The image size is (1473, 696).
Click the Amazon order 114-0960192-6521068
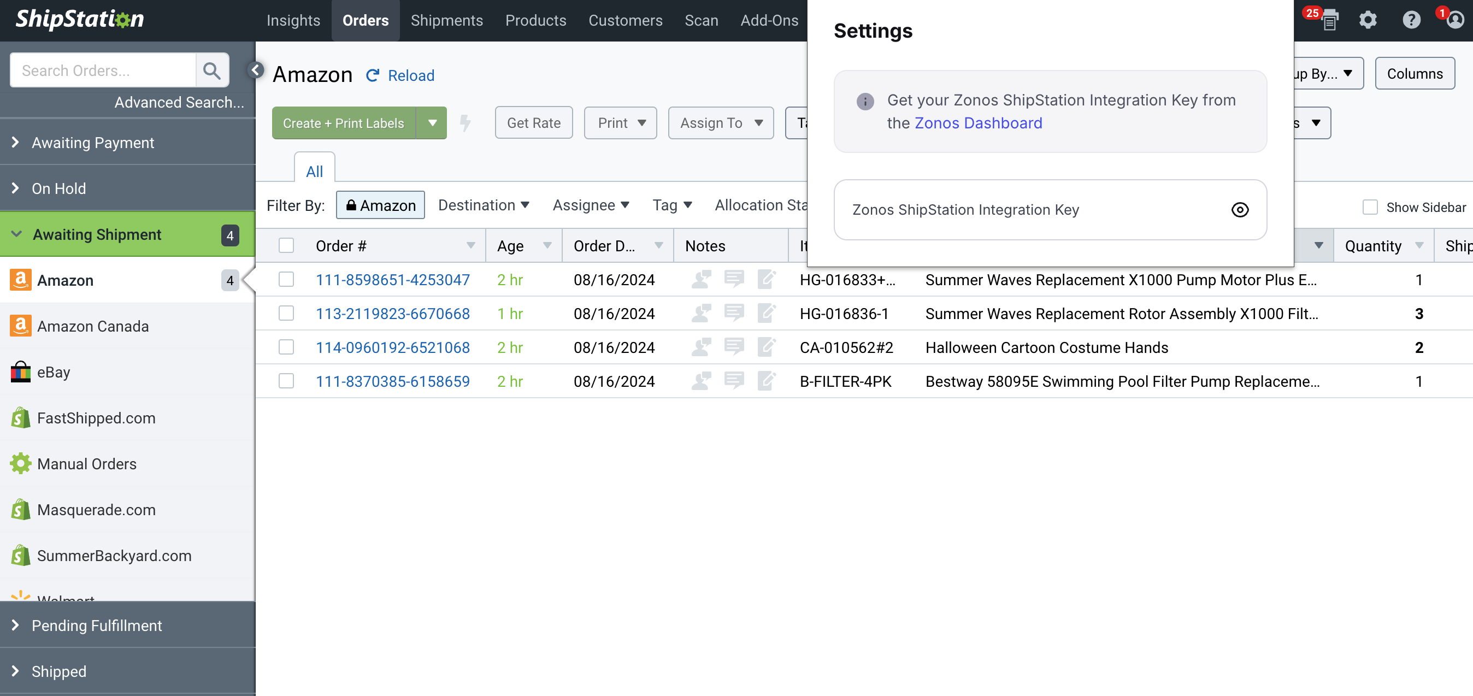[x=393, y=347]
